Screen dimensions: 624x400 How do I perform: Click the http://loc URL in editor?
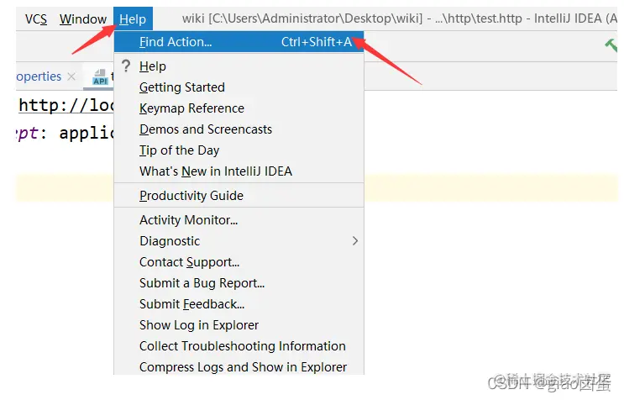(x=66, y=106)
